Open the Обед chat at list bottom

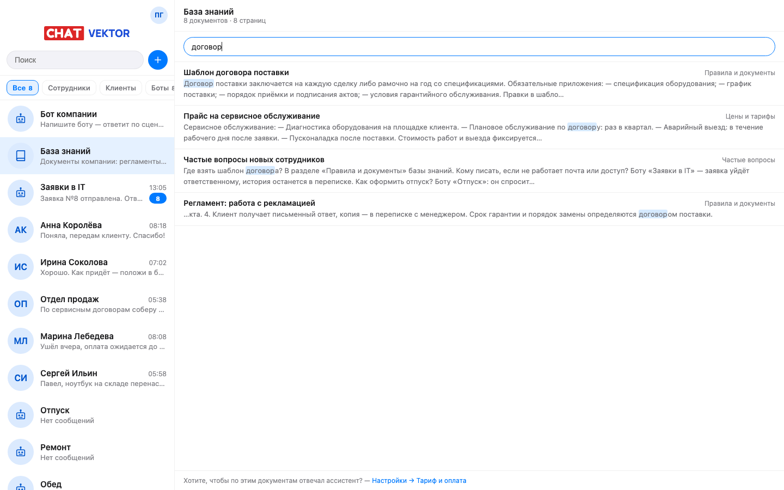click(x=87, y=481)
